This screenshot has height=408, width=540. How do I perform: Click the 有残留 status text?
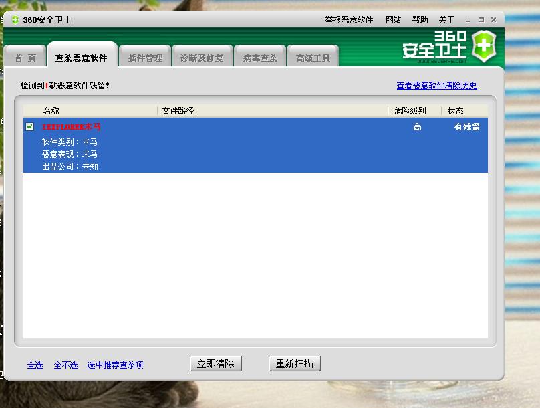point(466,127)
